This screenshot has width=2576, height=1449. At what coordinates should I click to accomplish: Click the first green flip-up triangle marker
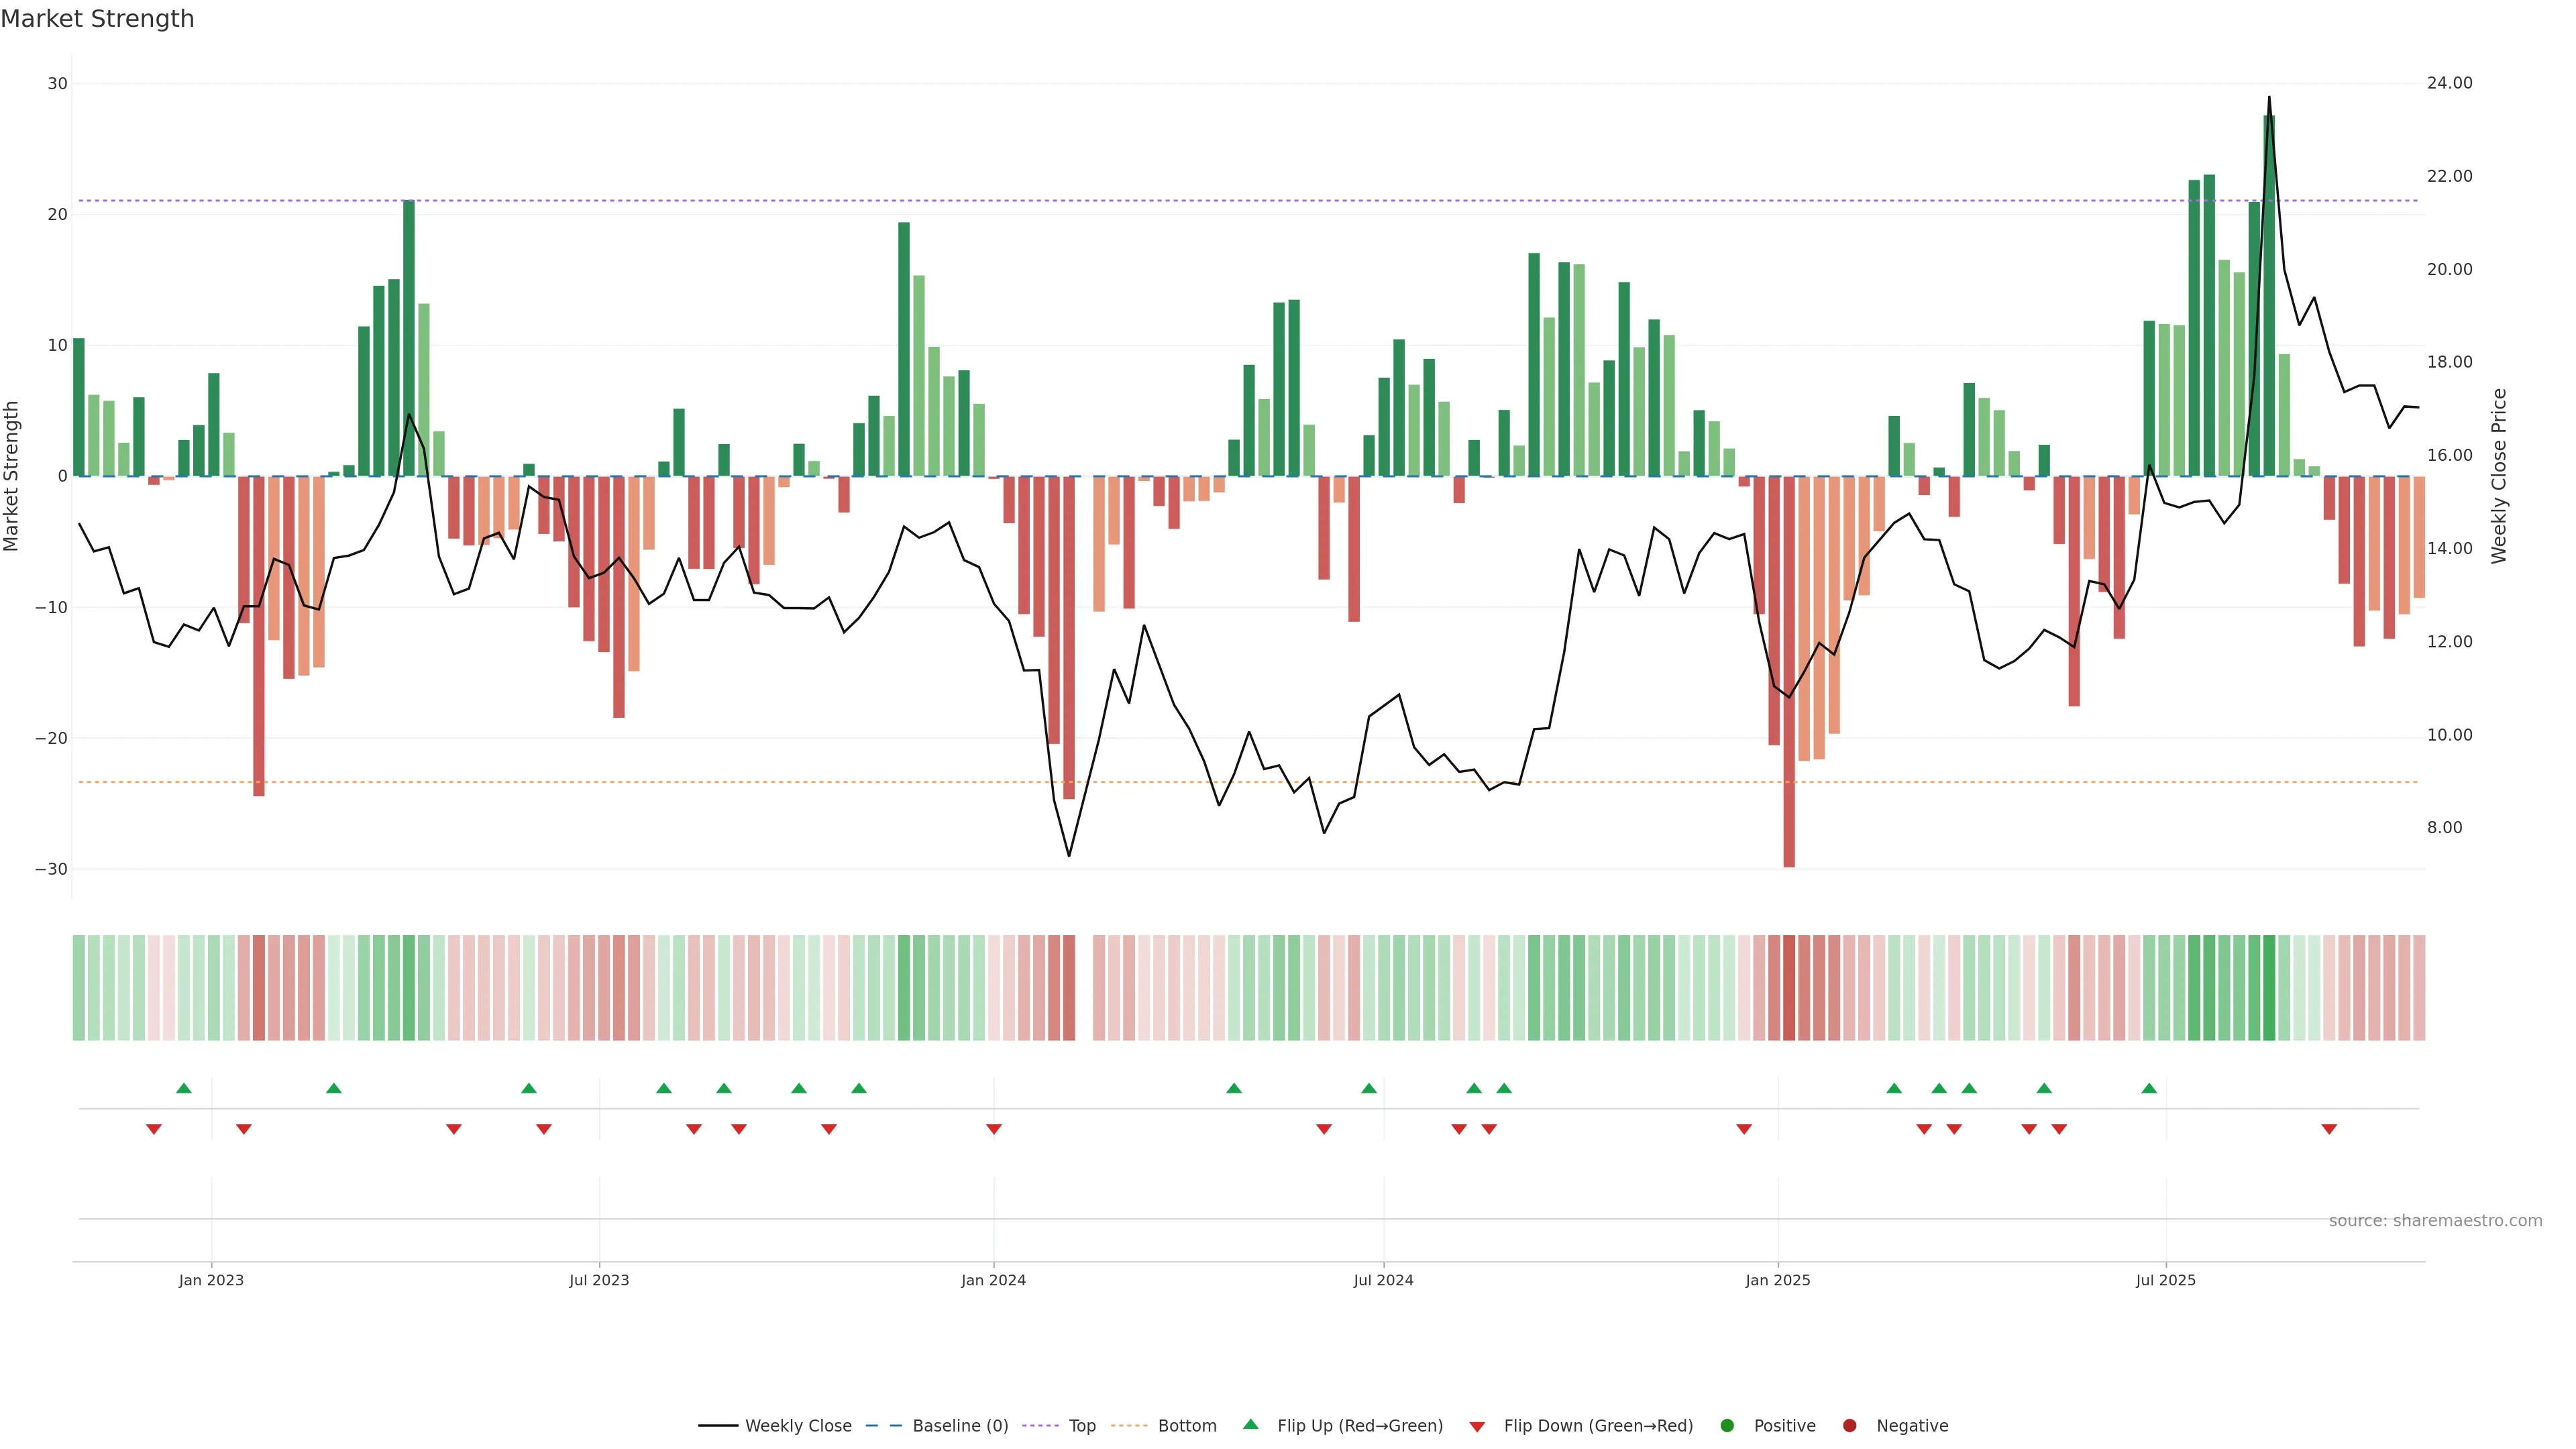tap(184, 1088)
